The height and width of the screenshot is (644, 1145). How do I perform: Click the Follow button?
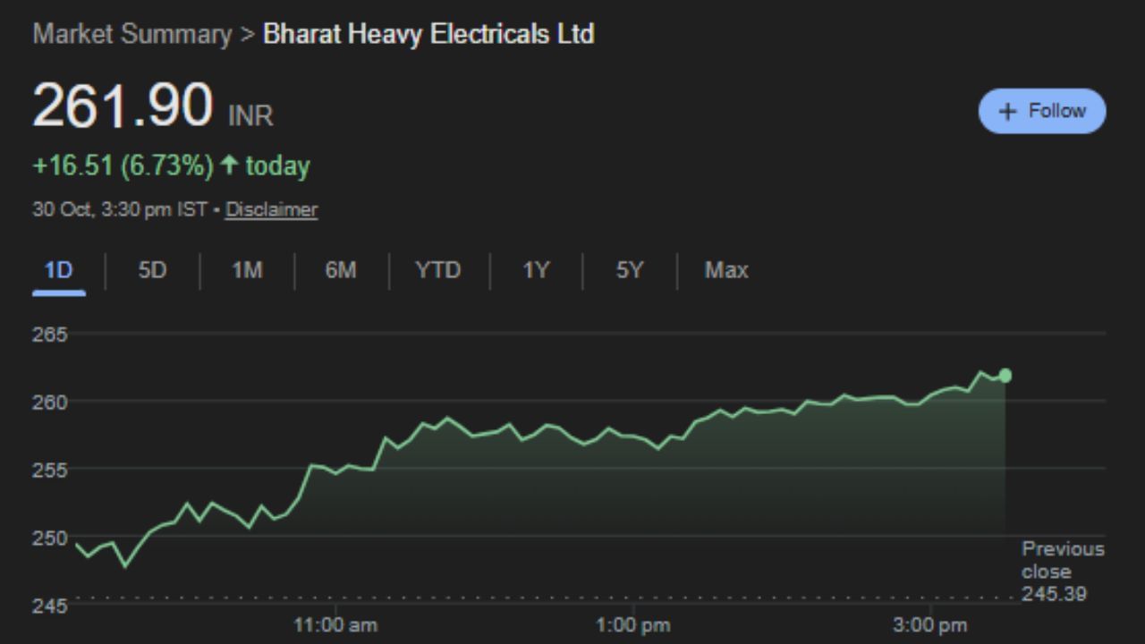1042,111
